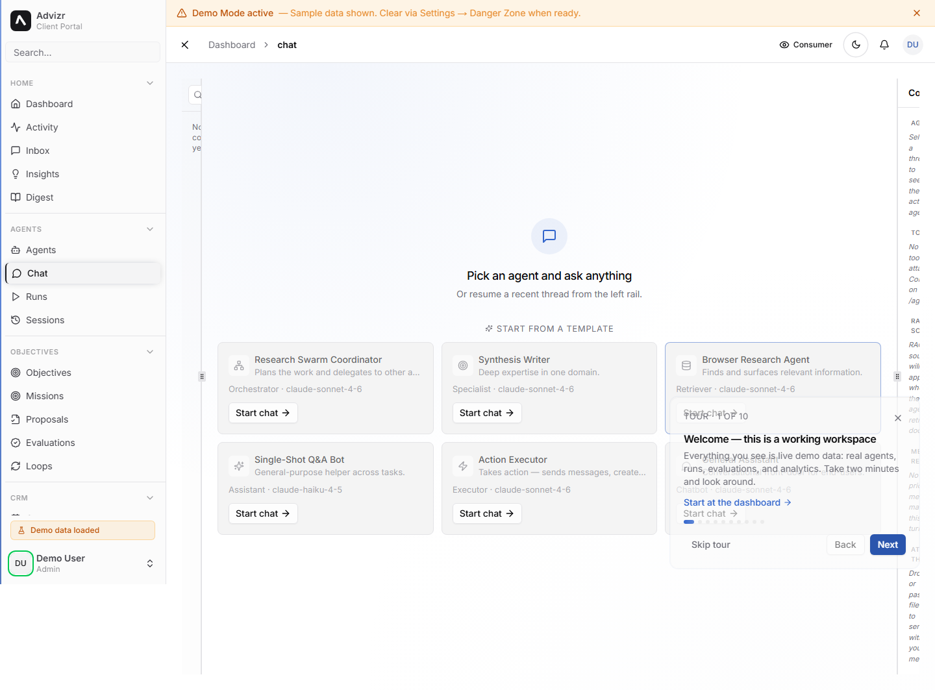The height and width of the screenshot is (690, 935).
Task: Click the Chat speech bubble icon in sidebar
Action: click(x=17, y=273)
